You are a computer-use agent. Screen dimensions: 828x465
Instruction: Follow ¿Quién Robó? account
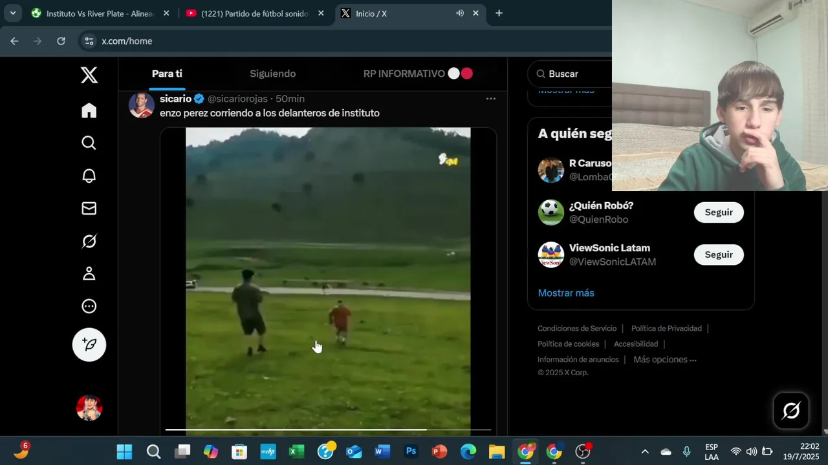[719, 212]
